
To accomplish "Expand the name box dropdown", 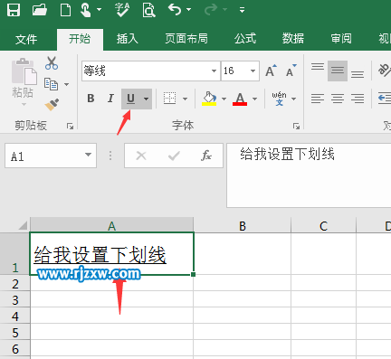I will pos(88,155).
